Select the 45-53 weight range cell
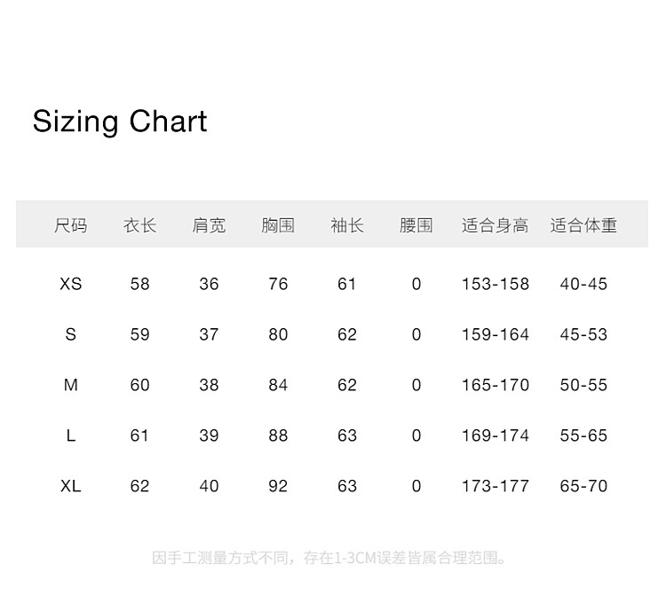Image resolution: width=666 pixels, height=596 pixels. coord(583,334)
